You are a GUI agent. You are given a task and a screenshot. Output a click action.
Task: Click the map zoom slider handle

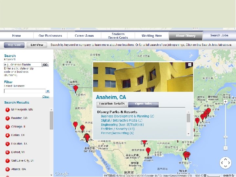coord(225,137)
